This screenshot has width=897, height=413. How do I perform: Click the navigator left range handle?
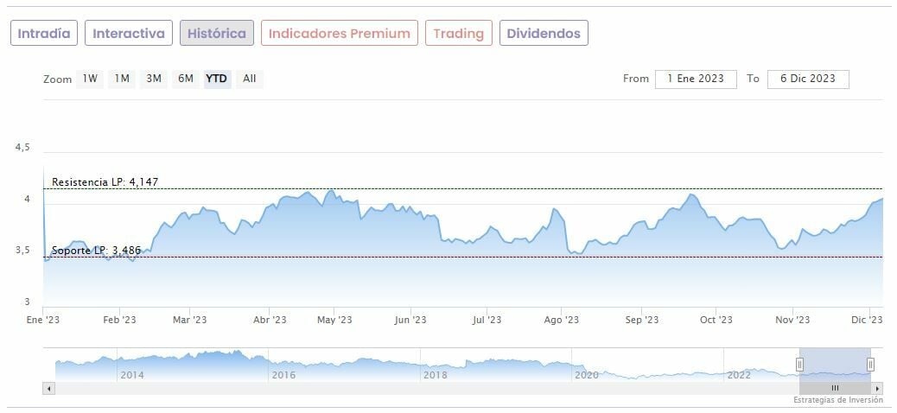[x=799, y=365]
